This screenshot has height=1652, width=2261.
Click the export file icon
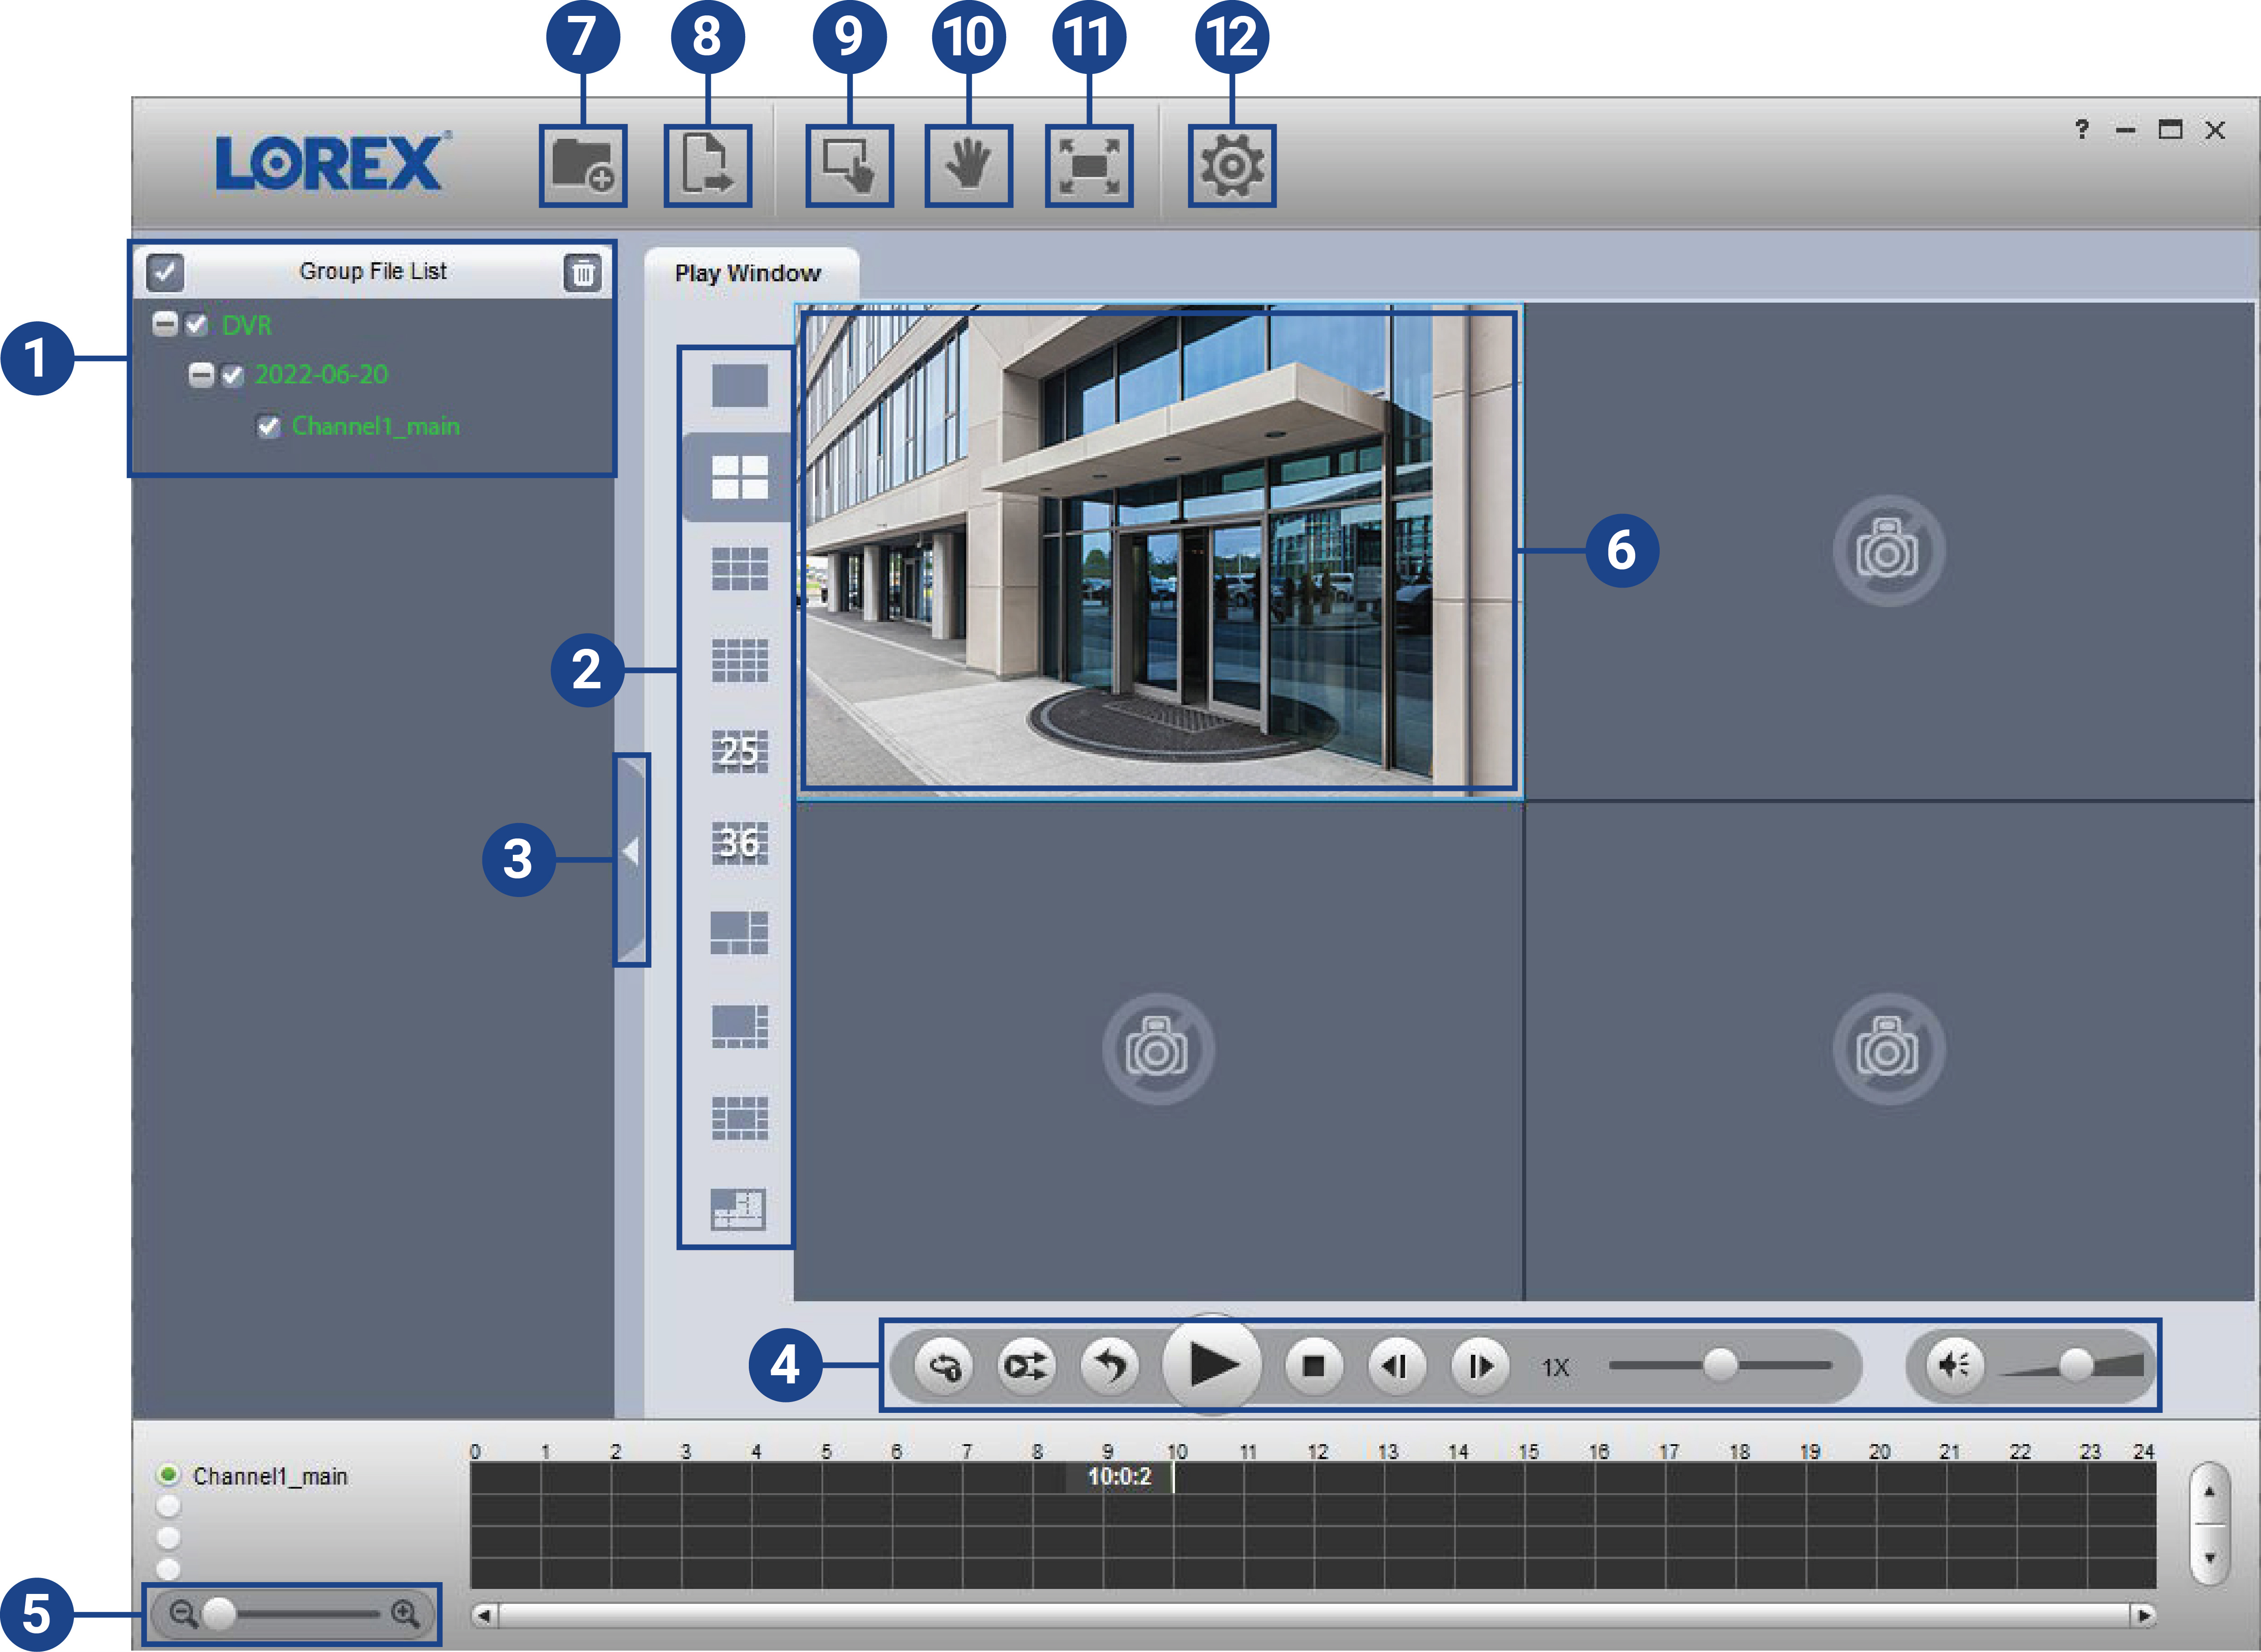pyautogui.click(x=708, y=165)
